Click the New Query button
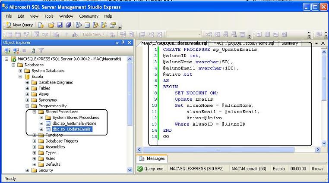Screen dimensions: 329x183 tap(19, 25)
